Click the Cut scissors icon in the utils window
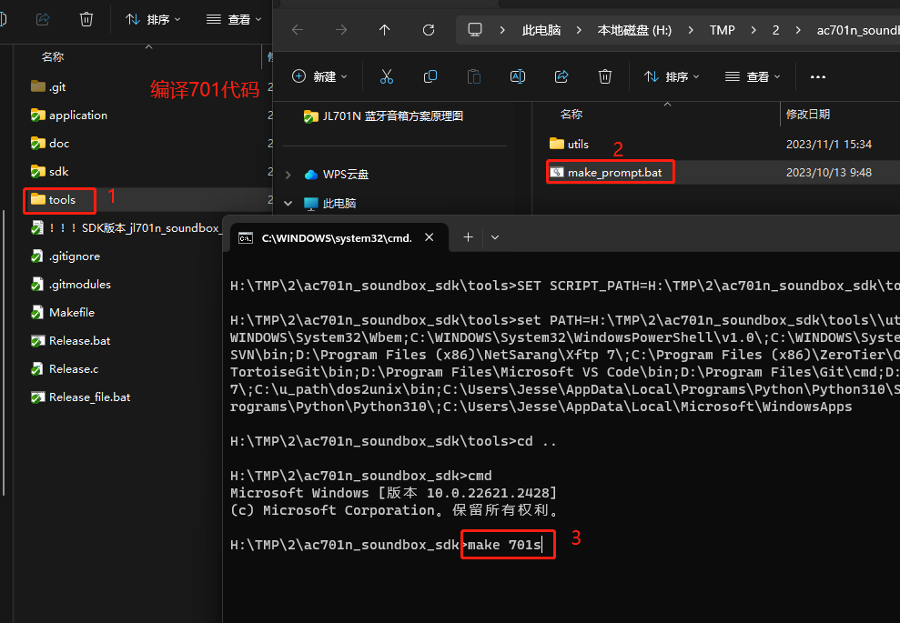Image resolution: width=900 pixels, height=623 pixels. point(386,76)
